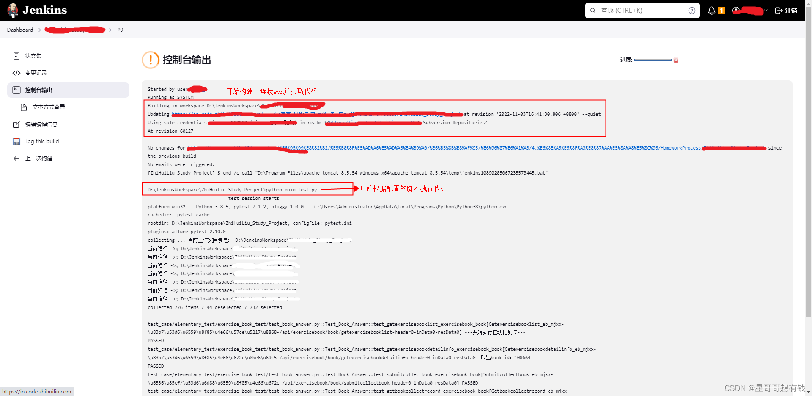Screen dimensions: 812x396
Task: Select the 控制台输出 sidebar item
Action: [x=38, y=90]
